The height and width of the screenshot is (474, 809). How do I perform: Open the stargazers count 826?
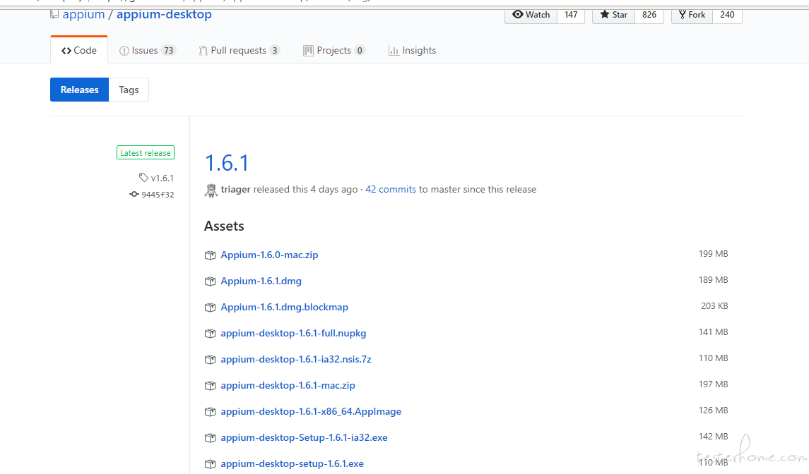(x=649, y=15)
